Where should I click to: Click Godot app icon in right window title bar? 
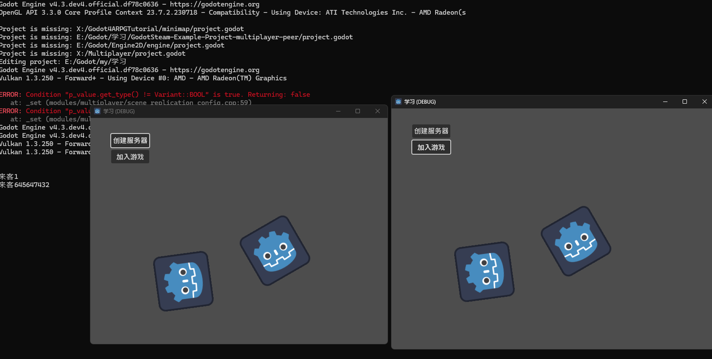[x=398, y=102]
